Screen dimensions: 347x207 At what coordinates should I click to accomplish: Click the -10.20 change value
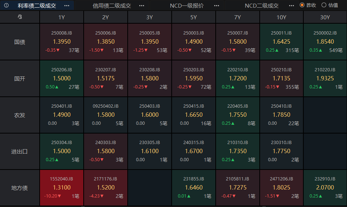tap(52, 196)
